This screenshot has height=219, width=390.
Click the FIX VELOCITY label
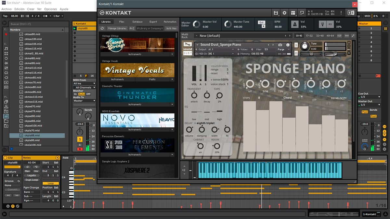(339, 98)
